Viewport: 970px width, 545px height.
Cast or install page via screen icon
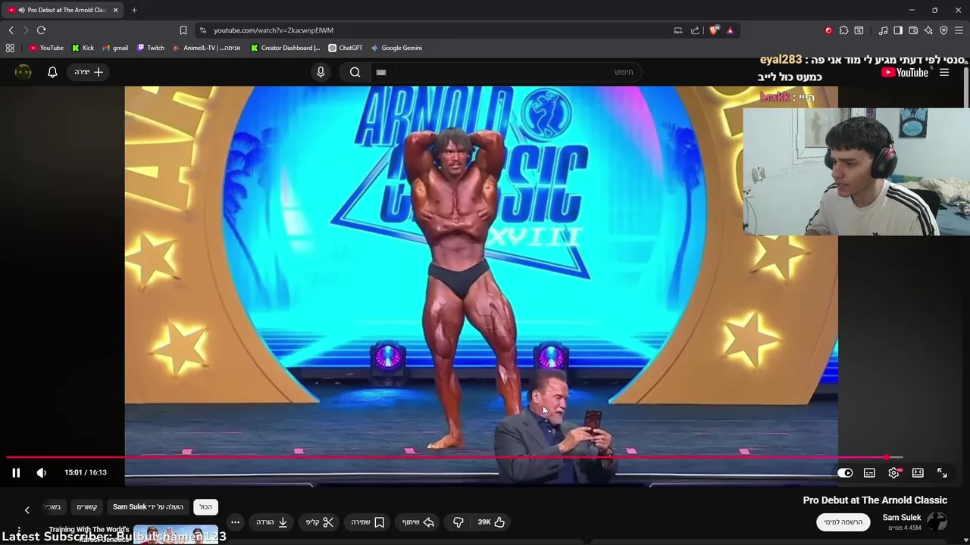678,30
